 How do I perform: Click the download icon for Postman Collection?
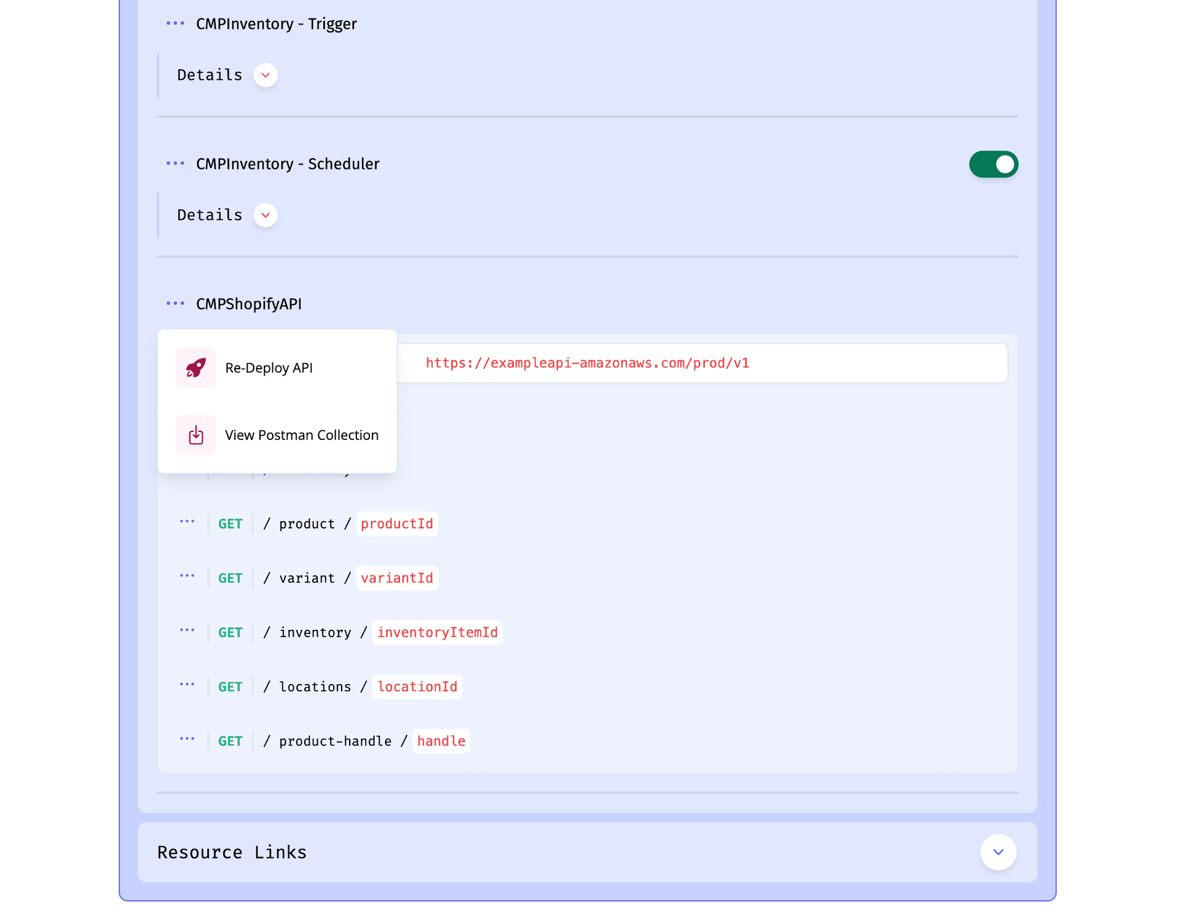(196, 435)
